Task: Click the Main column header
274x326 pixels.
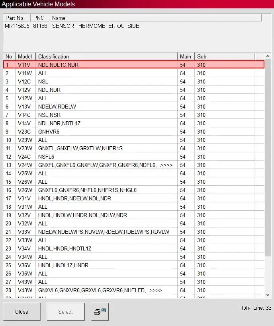Action: coord(186,56)
